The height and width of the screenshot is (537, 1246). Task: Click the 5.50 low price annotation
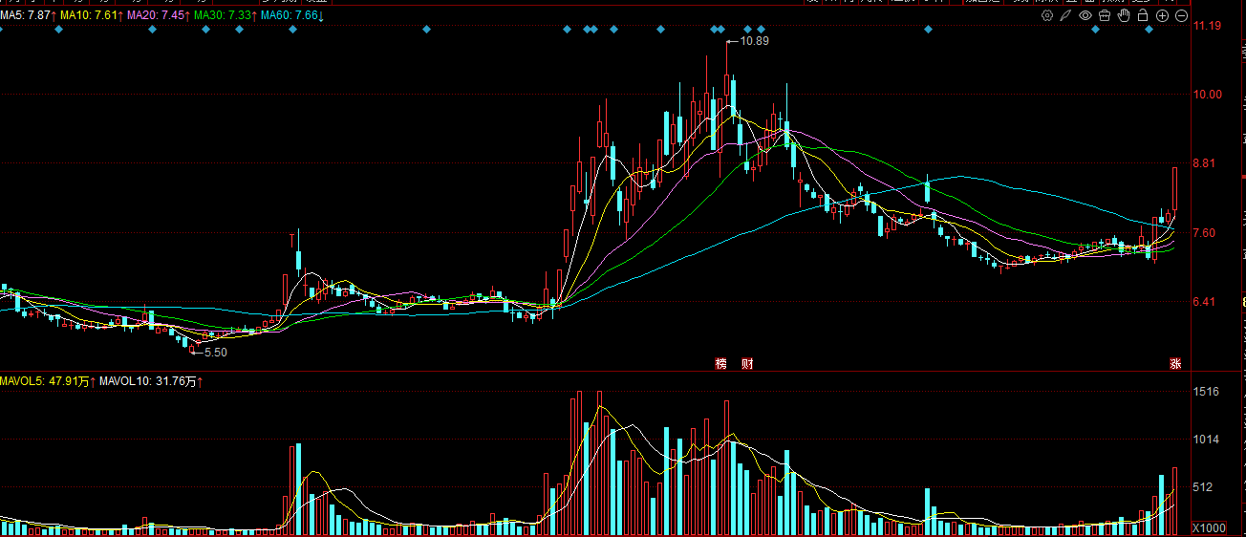[x=216, y=353]
